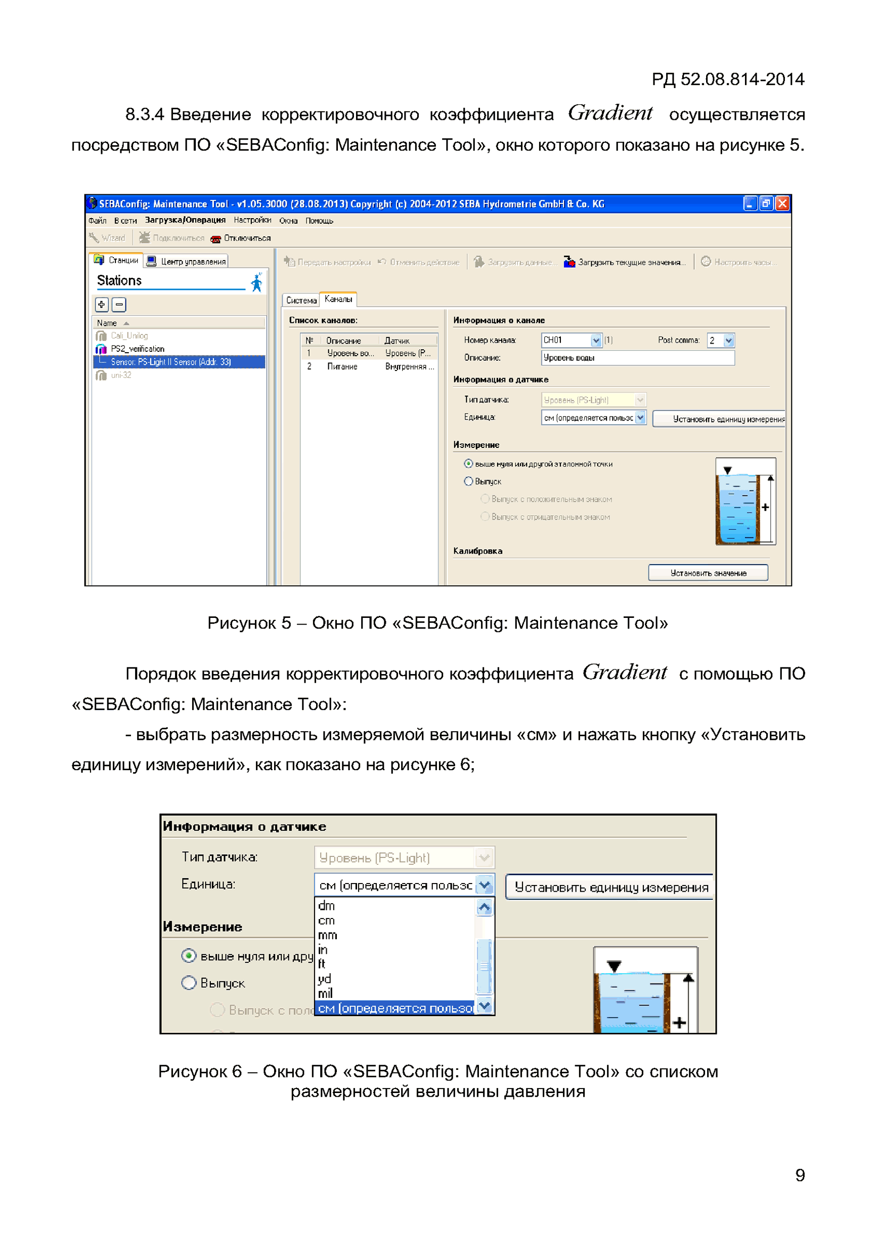Open the Тип датчика dropdown in main window
The image size is (878, 1255).
coord(640,400)
